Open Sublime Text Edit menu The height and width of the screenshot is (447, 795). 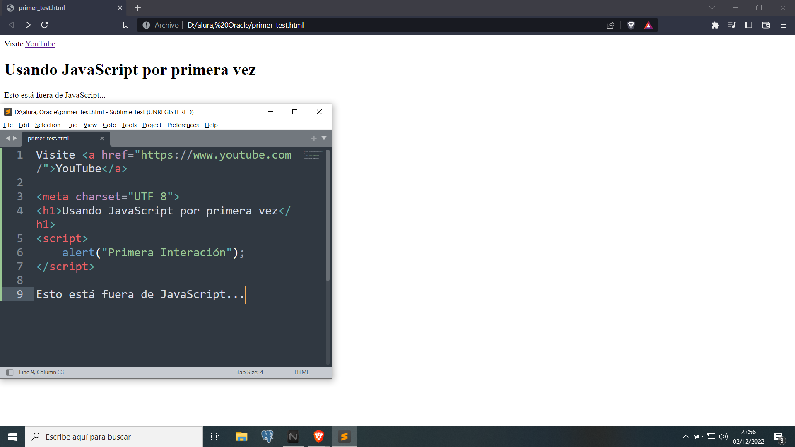click(x=24, y=125)
